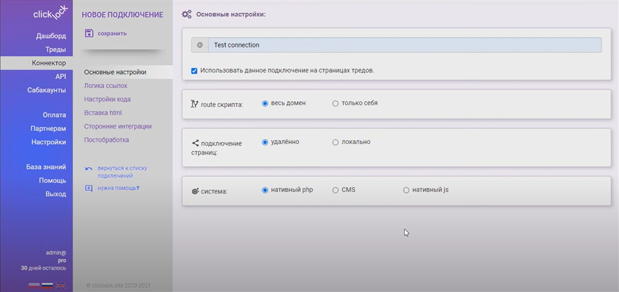Image resolution: width=619 pixels, height=292 pixels.
Task: Click the gears icon beside Основные настройки heading
Action: tap(186, 14)
